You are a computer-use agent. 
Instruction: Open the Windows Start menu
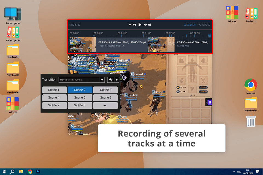4,172
